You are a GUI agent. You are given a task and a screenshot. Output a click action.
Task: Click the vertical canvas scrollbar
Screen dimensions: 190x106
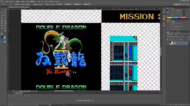point(161,52)
